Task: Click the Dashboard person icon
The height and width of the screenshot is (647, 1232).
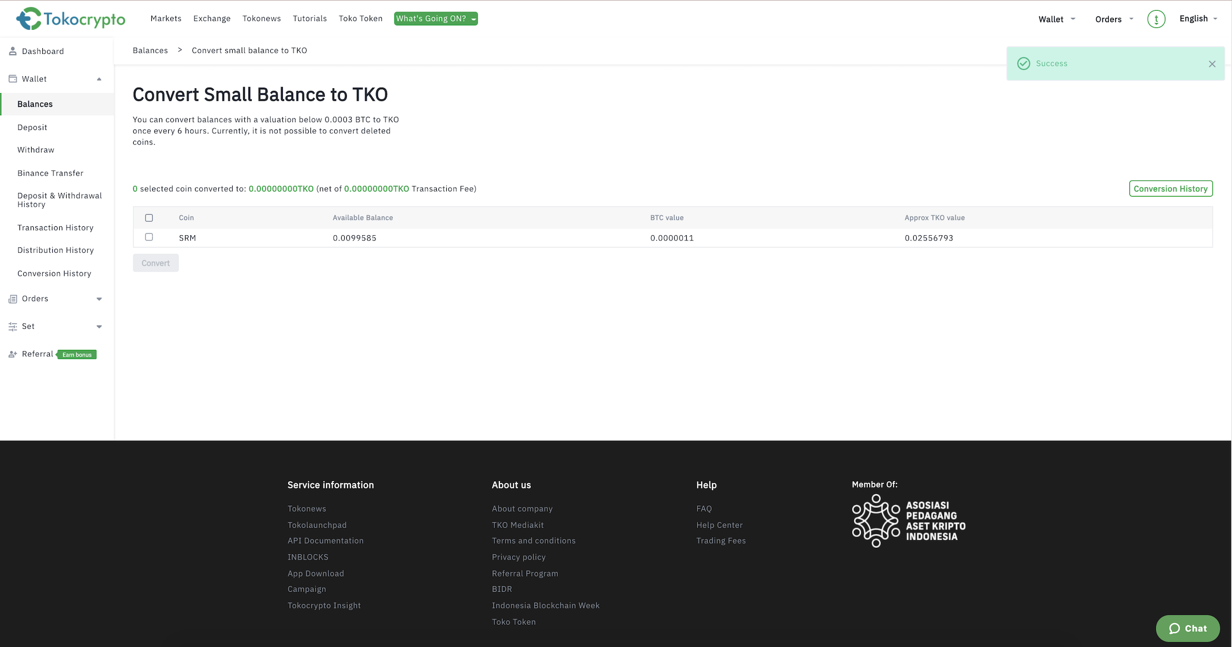Action: (13, 51)
